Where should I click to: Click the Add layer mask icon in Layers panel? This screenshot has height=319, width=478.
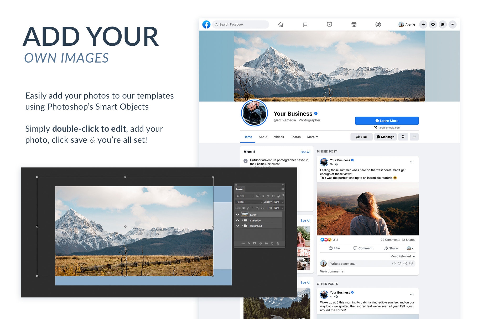coord(254,244)
